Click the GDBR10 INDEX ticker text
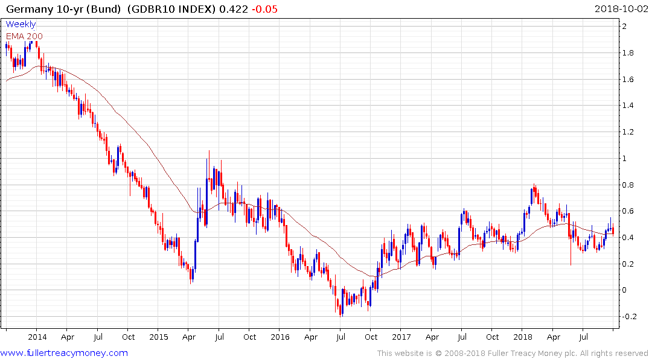The width and height of the screenshot is (649, 362). [x=171, y=9]
